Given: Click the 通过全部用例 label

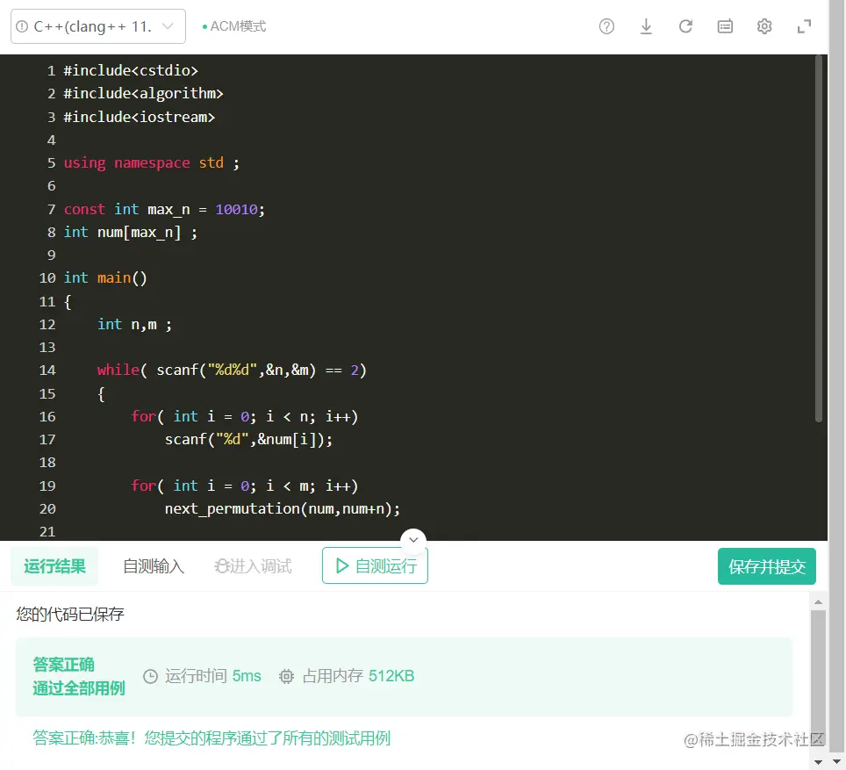Looking at the screenshot, I should click(x=79, y=688).
